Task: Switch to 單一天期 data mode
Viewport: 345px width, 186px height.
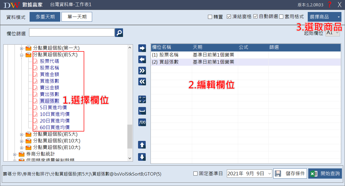Action: pos(77,17)
